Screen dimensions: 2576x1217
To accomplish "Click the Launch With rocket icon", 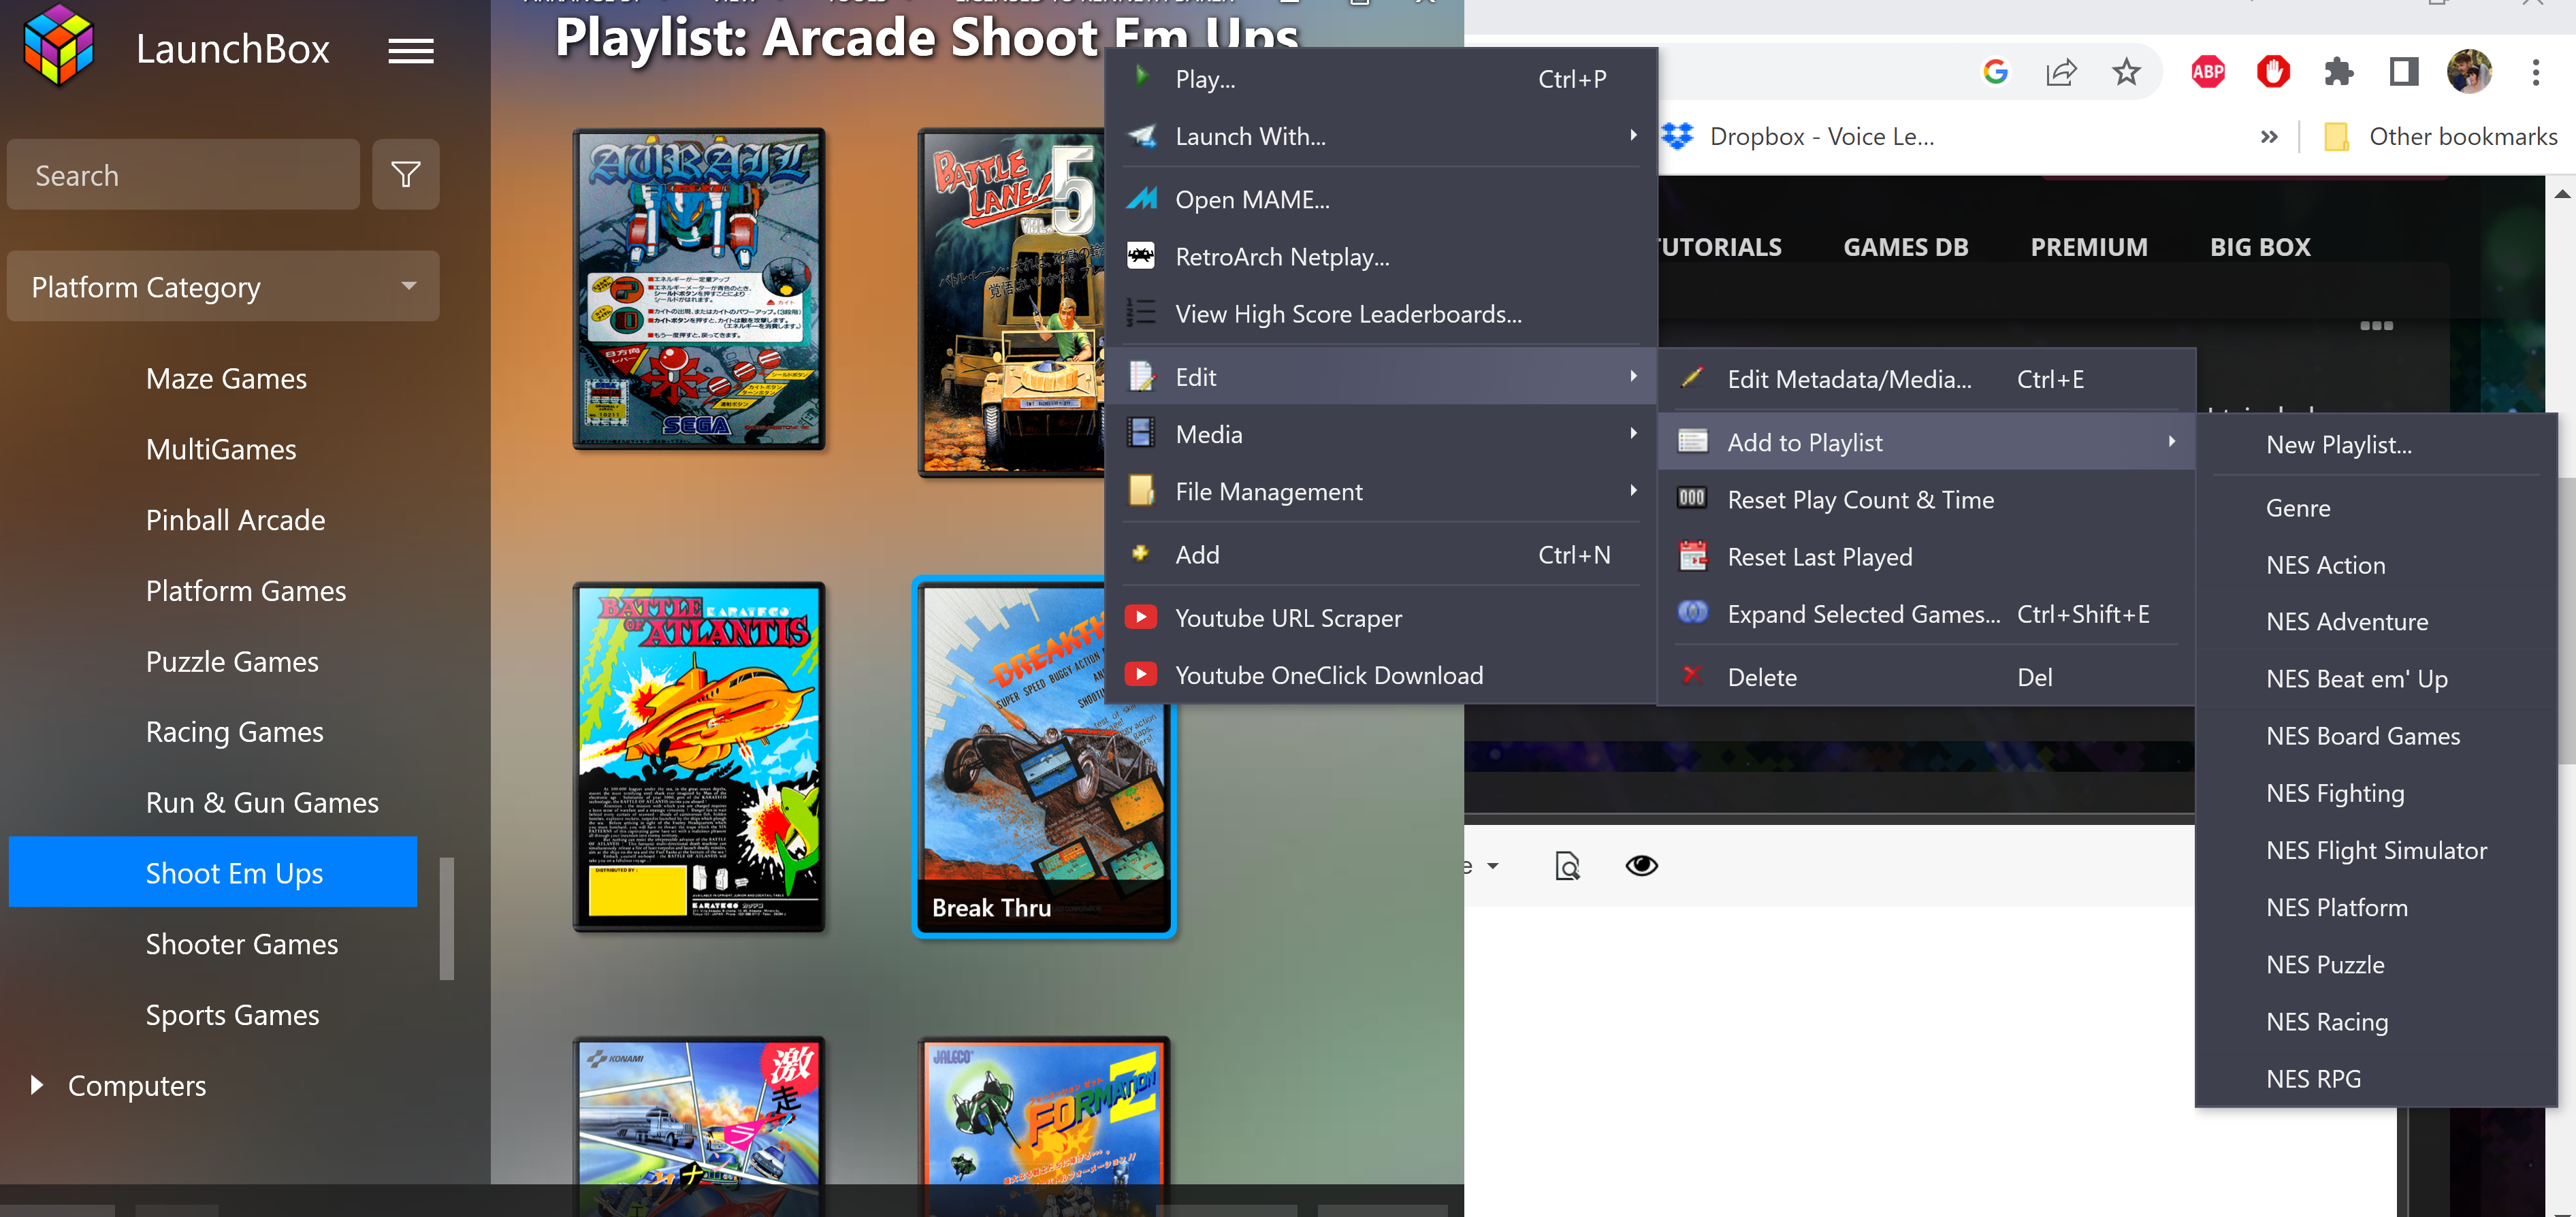I will [1141, 135].
